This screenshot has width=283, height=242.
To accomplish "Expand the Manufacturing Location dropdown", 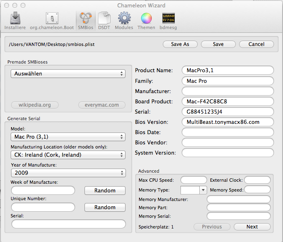I will [68, 155].
